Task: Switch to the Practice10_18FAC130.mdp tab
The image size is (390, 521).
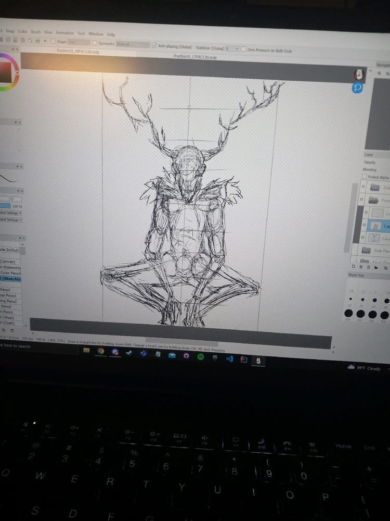Action: pyautogui.click(x=78, y=51)
